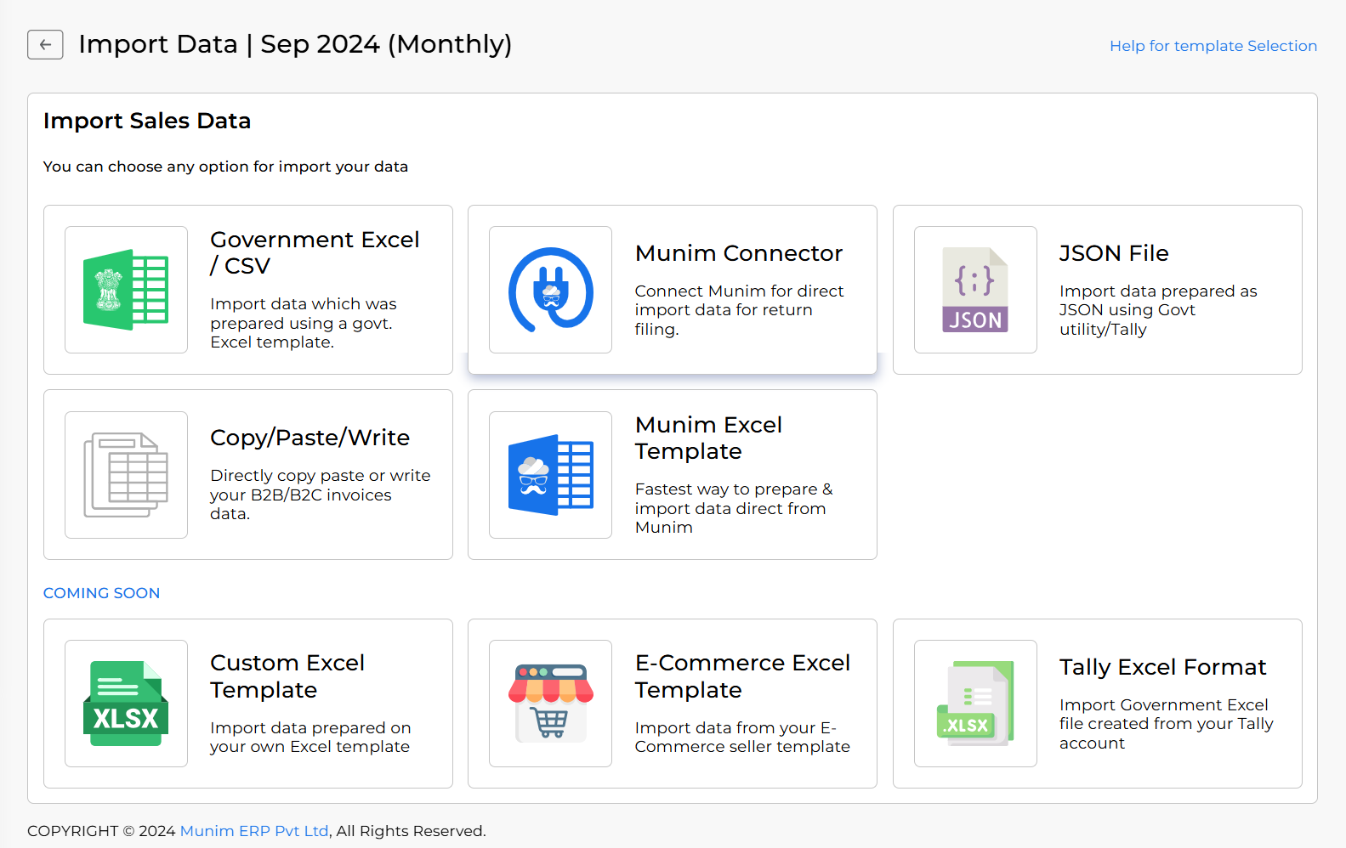This screenshot has width=1346, height=848.
Task: Choose the Government Excel / CSV title
Action: (315, 252)
